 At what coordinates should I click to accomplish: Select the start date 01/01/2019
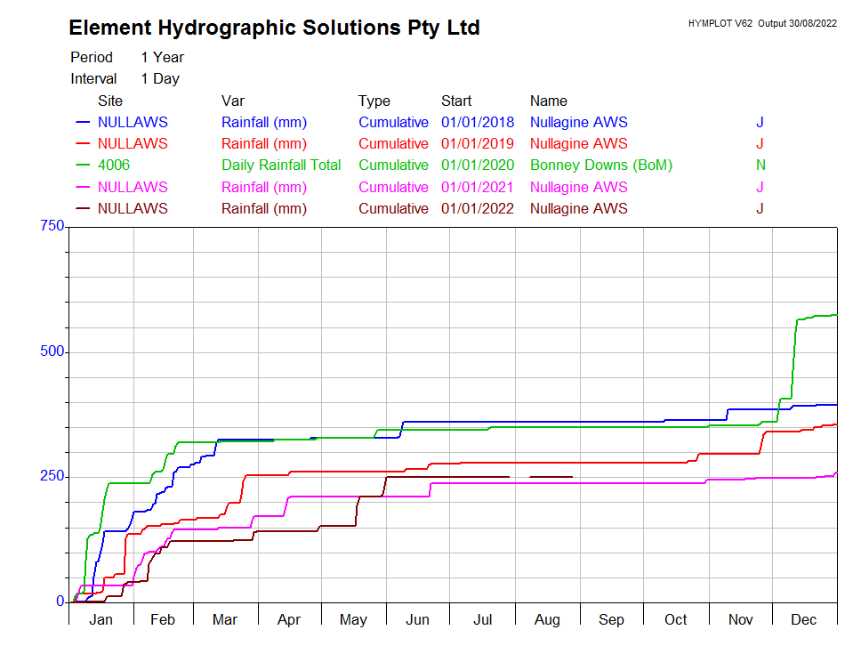(x=477, y=144)
